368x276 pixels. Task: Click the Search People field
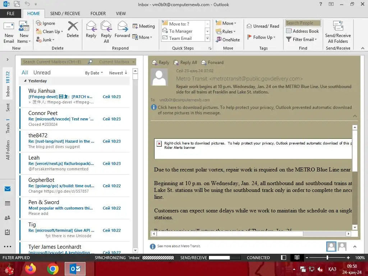tap(303, 23)
